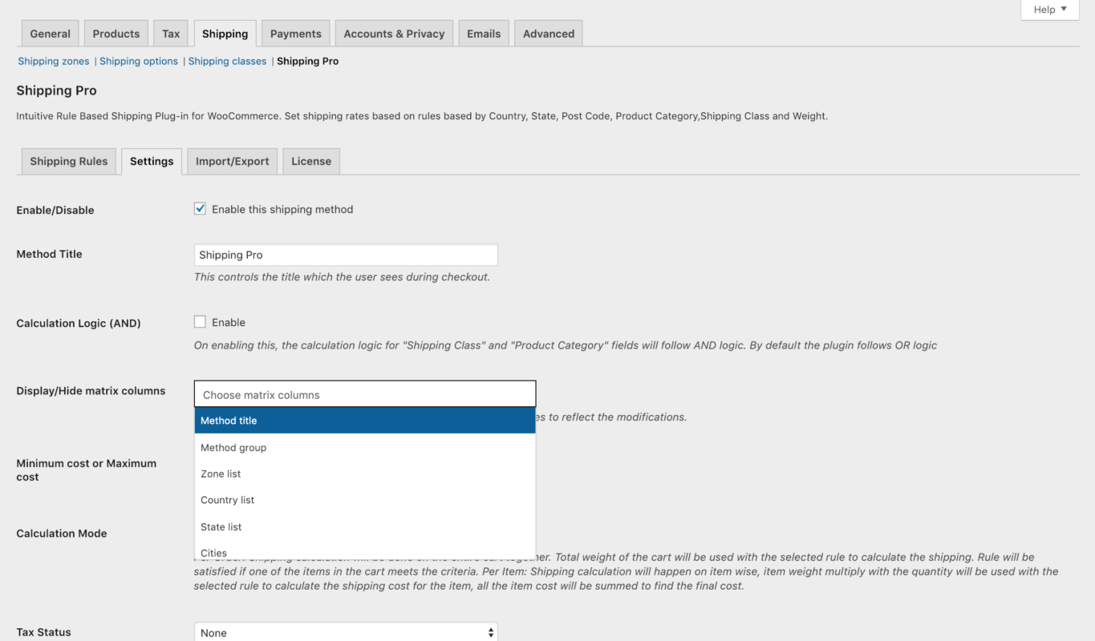Open the Help dropdown
1095x641 pixels.
pyautogui.click(x=1049, y=10)
